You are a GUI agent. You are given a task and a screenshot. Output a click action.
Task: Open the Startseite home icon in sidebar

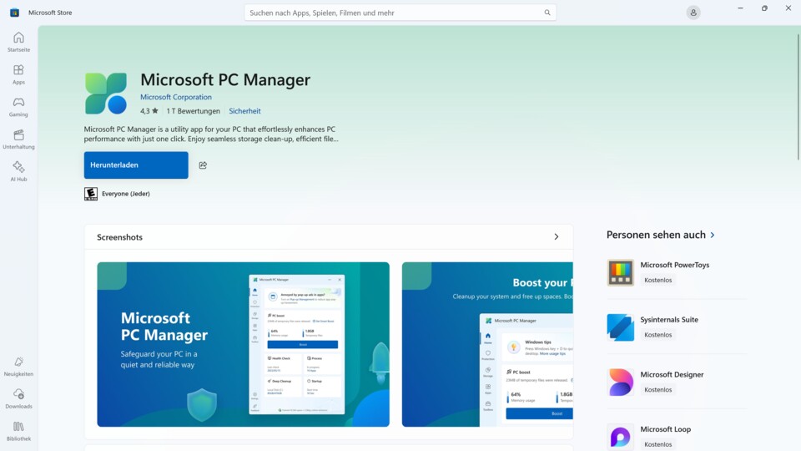pos(18,42)
